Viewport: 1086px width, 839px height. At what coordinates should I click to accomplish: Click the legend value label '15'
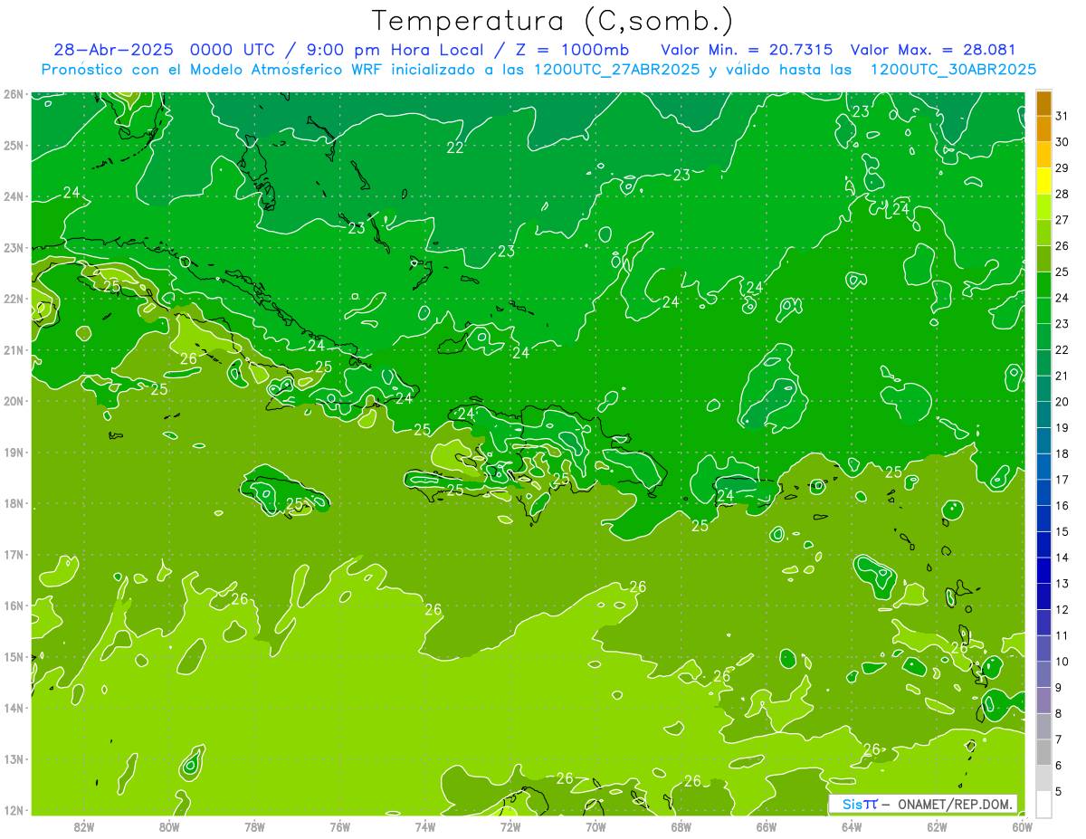pos(1062,531)
